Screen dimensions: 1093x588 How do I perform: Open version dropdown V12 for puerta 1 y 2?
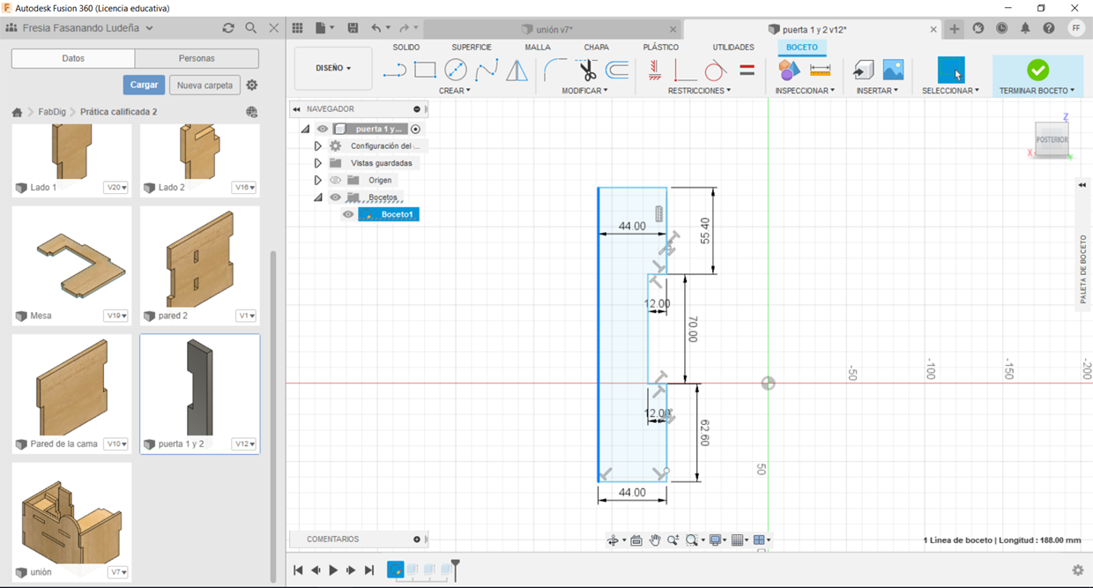(244, 444)
